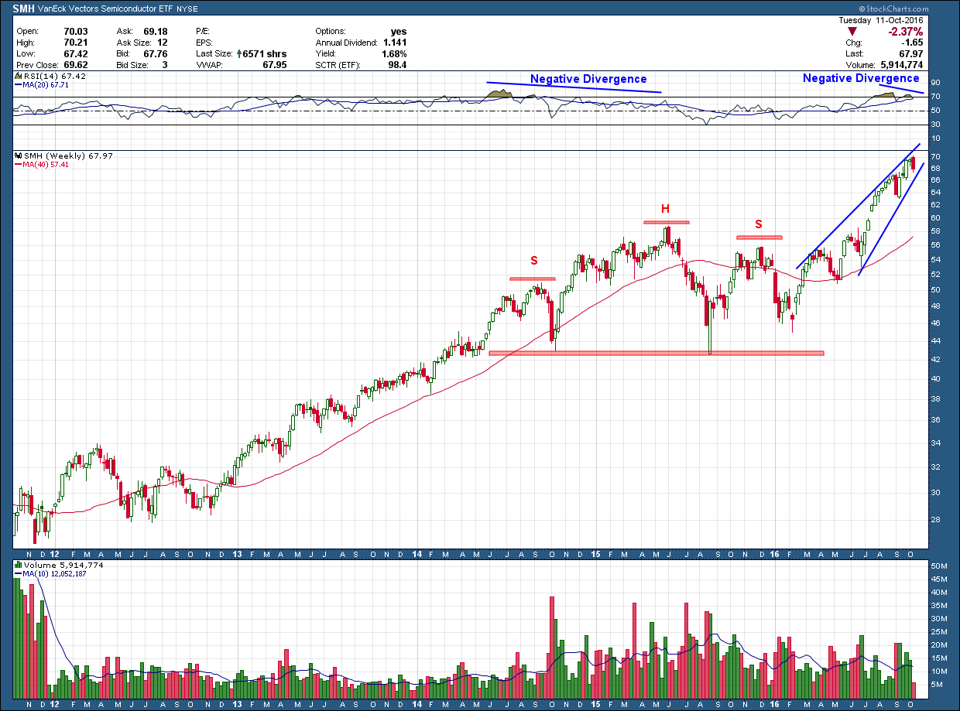960x711 pixels.
Task: Click the SMH ticker symbol in the header
Action: click(x=23, y=8)
